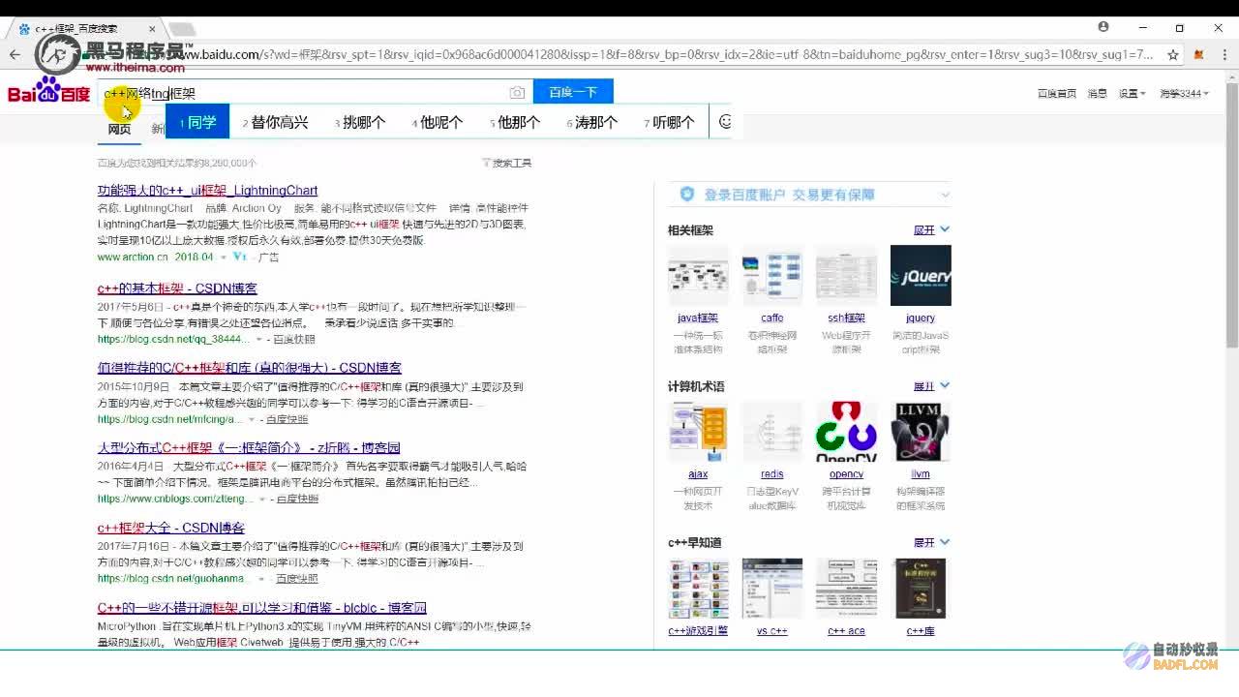Click the LLVM dragon thumbnail
This screenshot has height=697, width=1239.
(x=921, y=432)
